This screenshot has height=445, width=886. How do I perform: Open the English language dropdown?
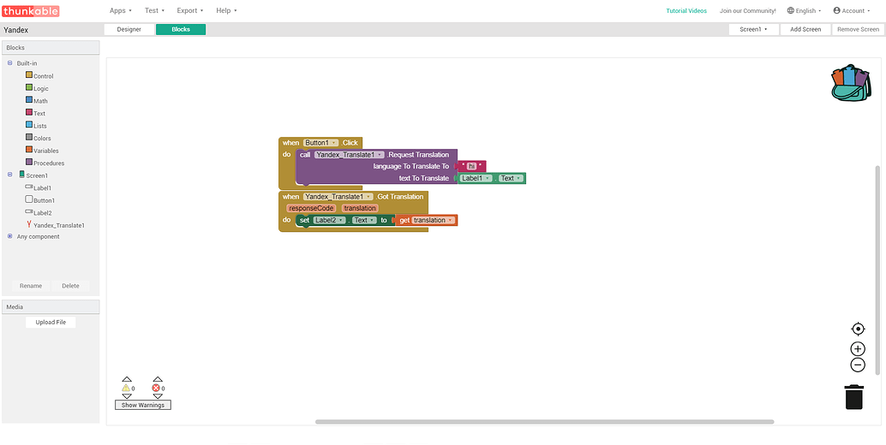(x=804, y=10)
